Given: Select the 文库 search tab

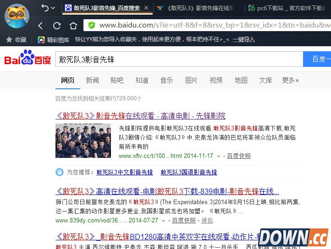Looking at the screenshot, I should point(265,80).
